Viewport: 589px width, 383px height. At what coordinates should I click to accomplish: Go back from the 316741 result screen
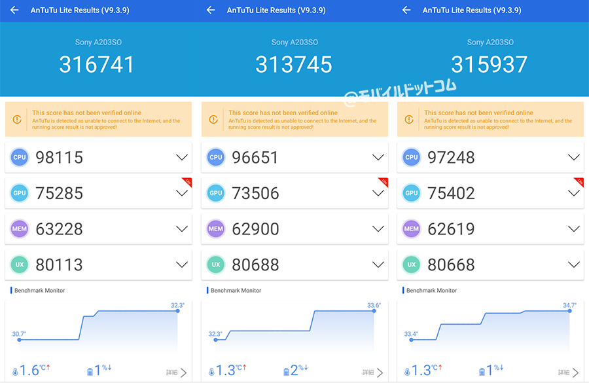14,10
